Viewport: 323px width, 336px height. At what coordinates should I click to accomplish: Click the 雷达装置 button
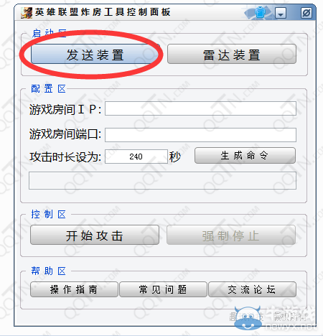(x=232, y=54)
